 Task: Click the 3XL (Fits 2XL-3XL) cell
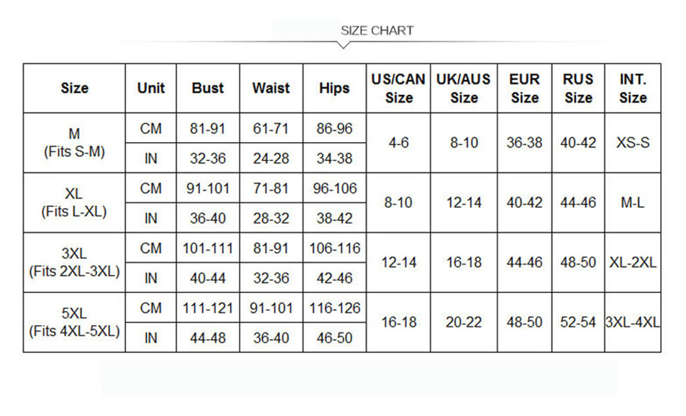tap(74, 262)
